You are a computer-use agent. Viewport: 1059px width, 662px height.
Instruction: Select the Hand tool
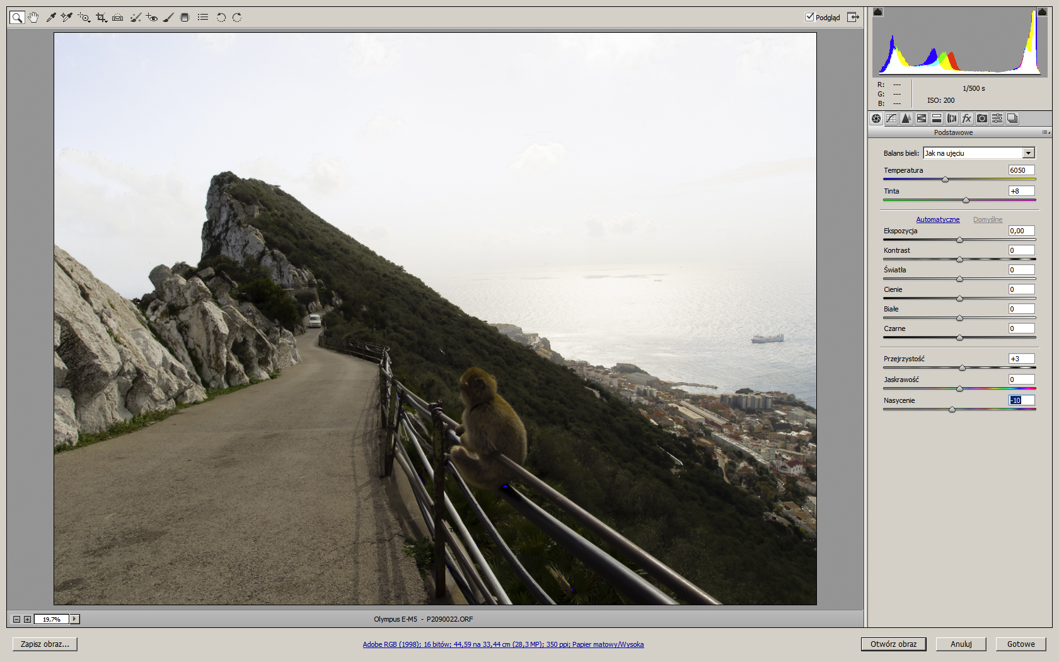pos(33,18)
